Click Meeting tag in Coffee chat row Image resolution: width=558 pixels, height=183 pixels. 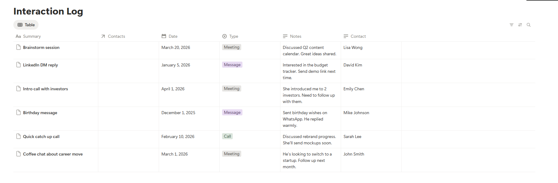(232, 154)
